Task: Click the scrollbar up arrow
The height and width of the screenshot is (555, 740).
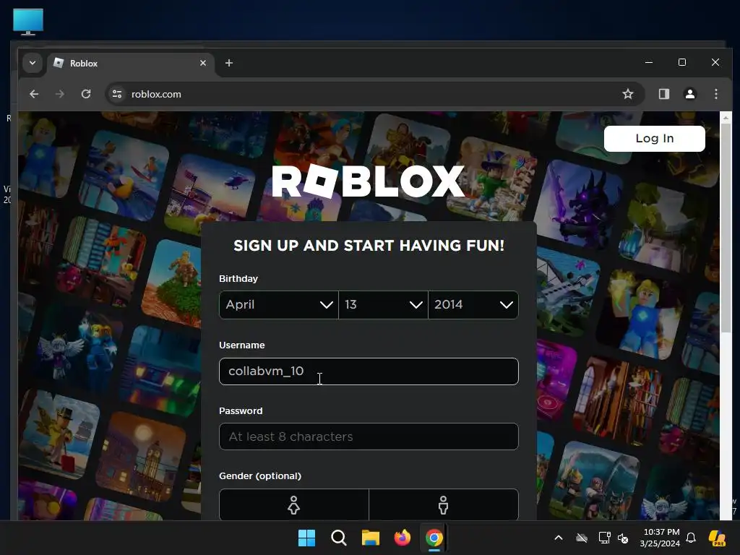Action: 726,116
